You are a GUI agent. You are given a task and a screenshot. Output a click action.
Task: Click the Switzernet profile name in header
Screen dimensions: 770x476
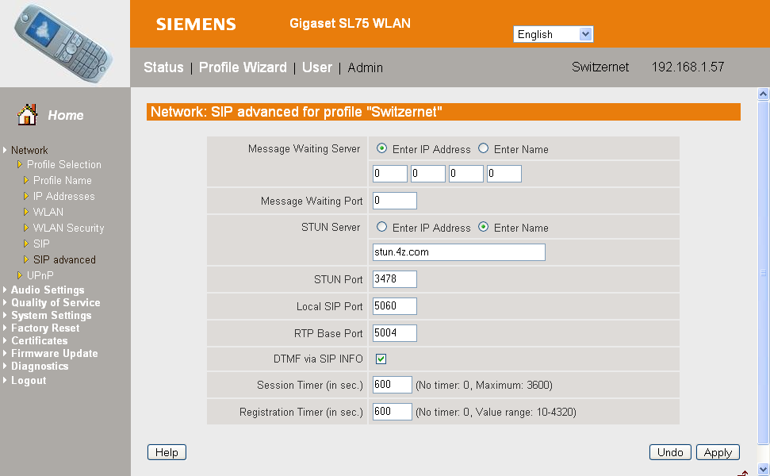600,67
